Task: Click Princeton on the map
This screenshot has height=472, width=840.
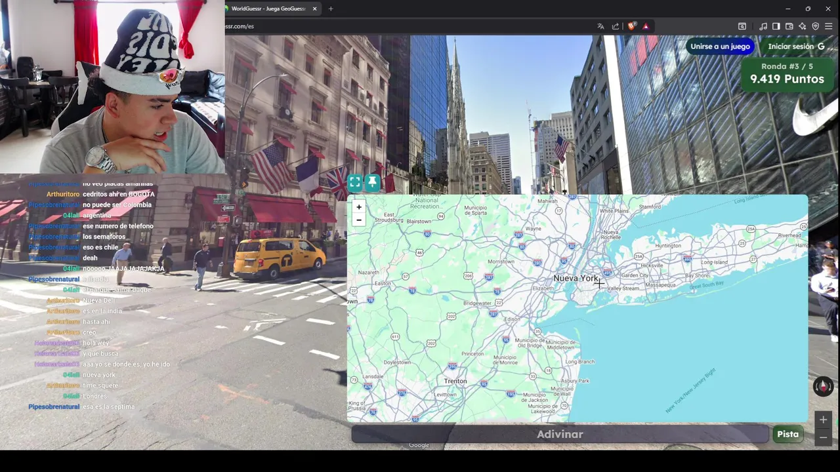Action: (x=472, y=354)
